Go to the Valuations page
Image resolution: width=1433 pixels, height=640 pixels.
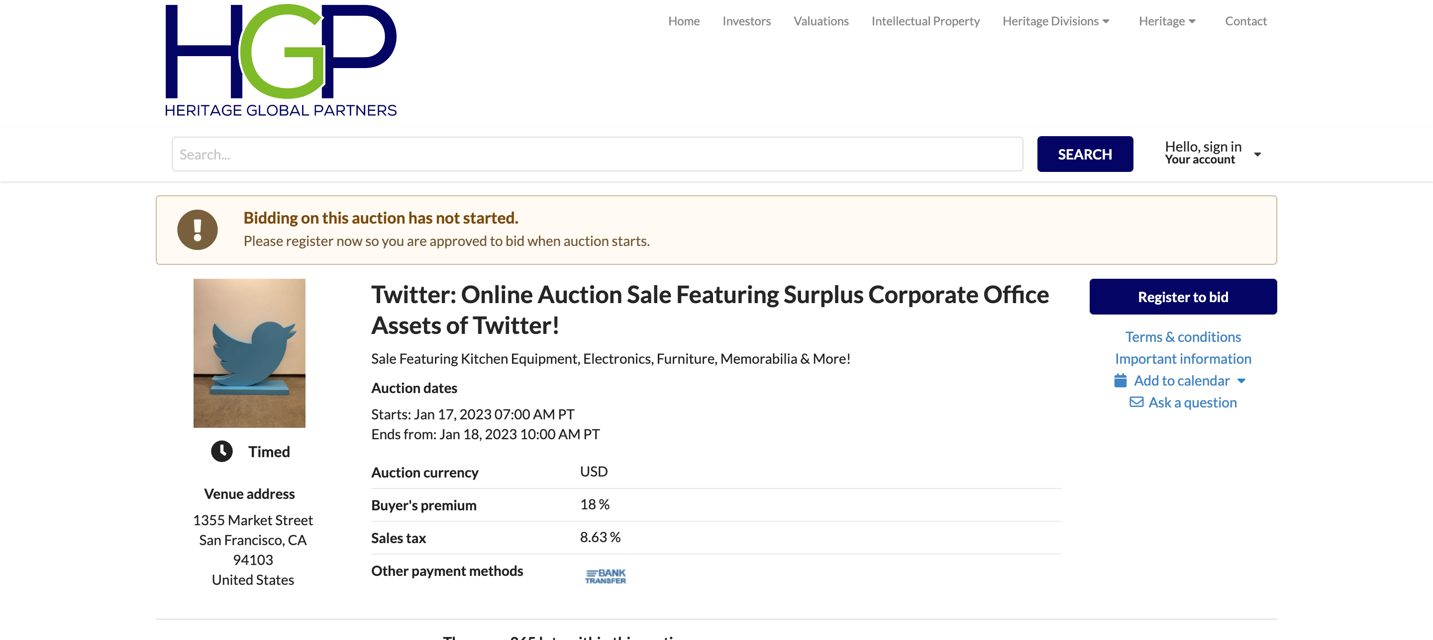click(820, 21)
